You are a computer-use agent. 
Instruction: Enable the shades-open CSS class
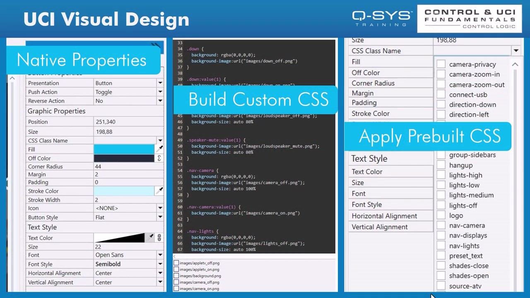point(441,276)
